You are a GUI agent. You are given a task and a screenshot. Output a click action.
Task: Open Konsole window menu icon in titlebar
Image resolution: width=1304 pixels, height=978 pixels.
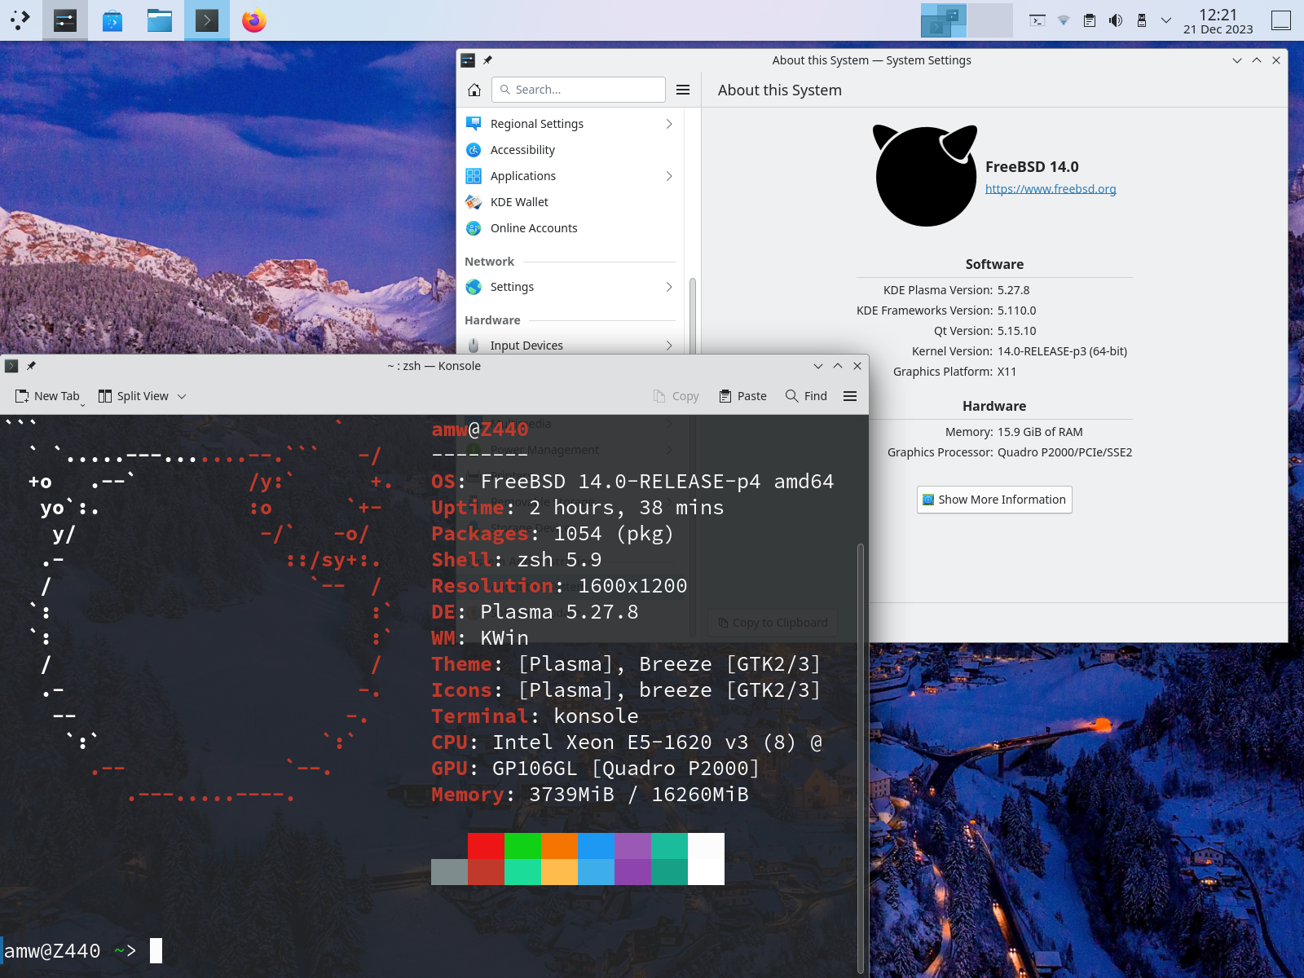click(x=11, y=366)
